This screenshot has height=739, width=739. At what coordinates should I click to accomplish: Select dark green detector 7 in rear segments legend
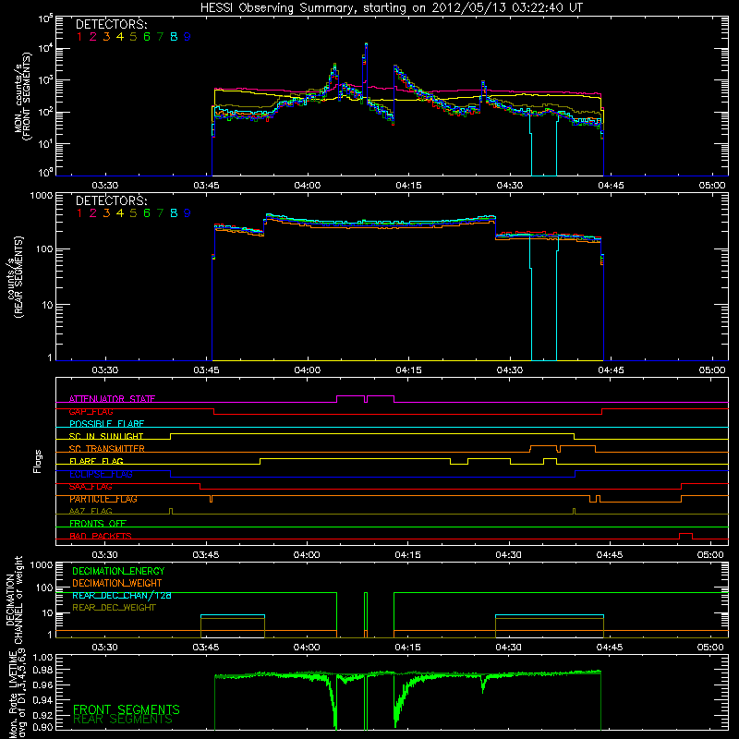click(160, 213)
